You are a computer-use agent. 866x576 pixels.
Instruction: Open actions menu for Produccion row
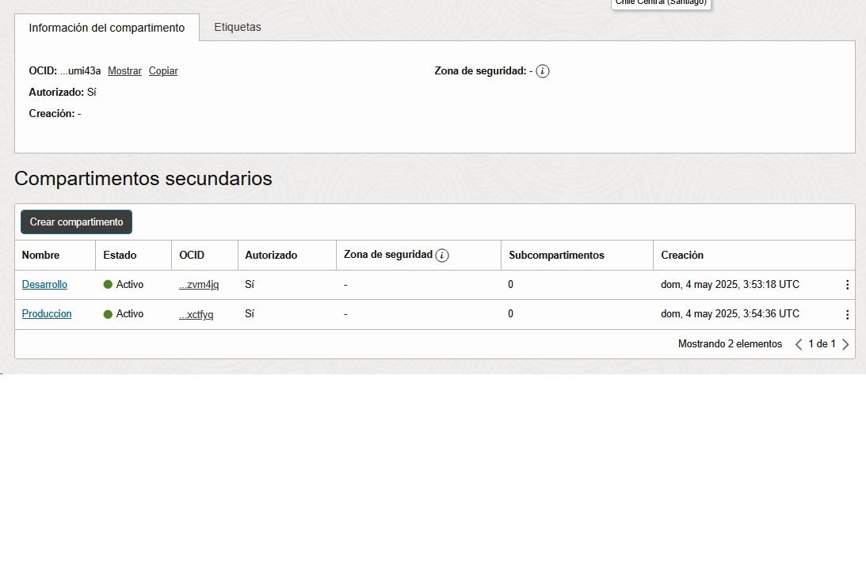point(847,314)
